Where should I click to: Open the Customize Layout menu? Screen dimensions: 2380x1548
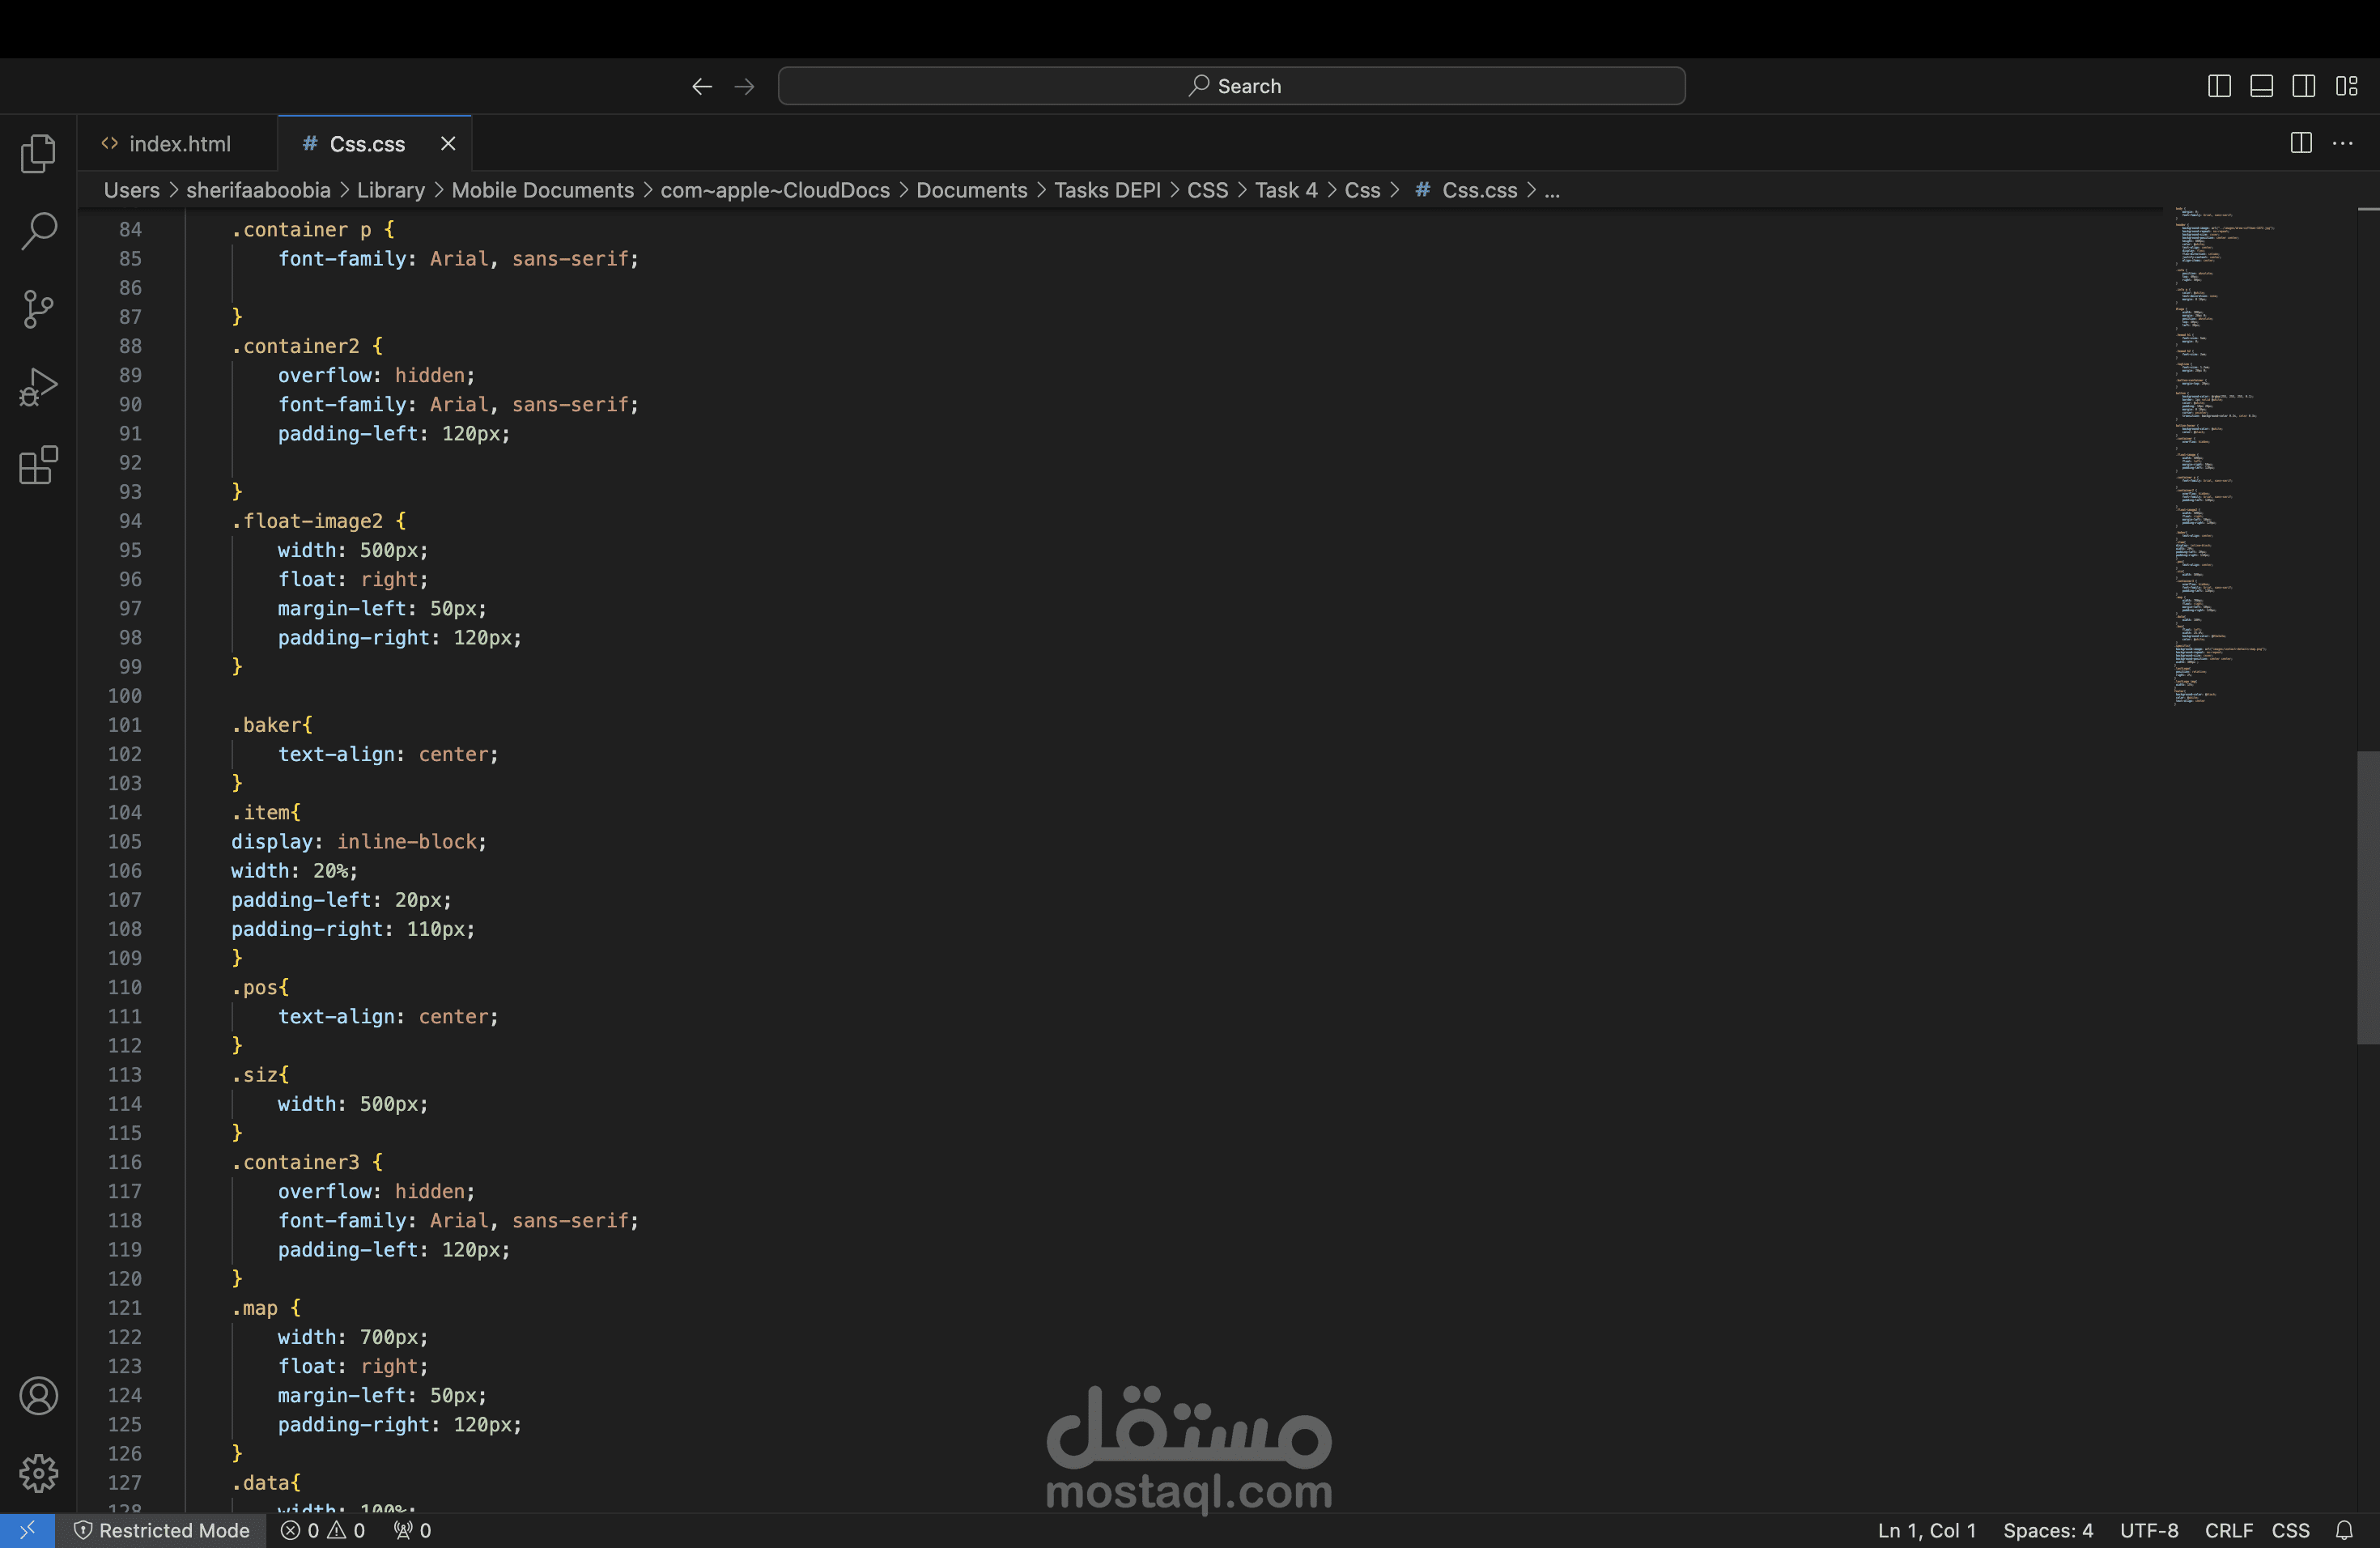click(x=2347, y=86)
